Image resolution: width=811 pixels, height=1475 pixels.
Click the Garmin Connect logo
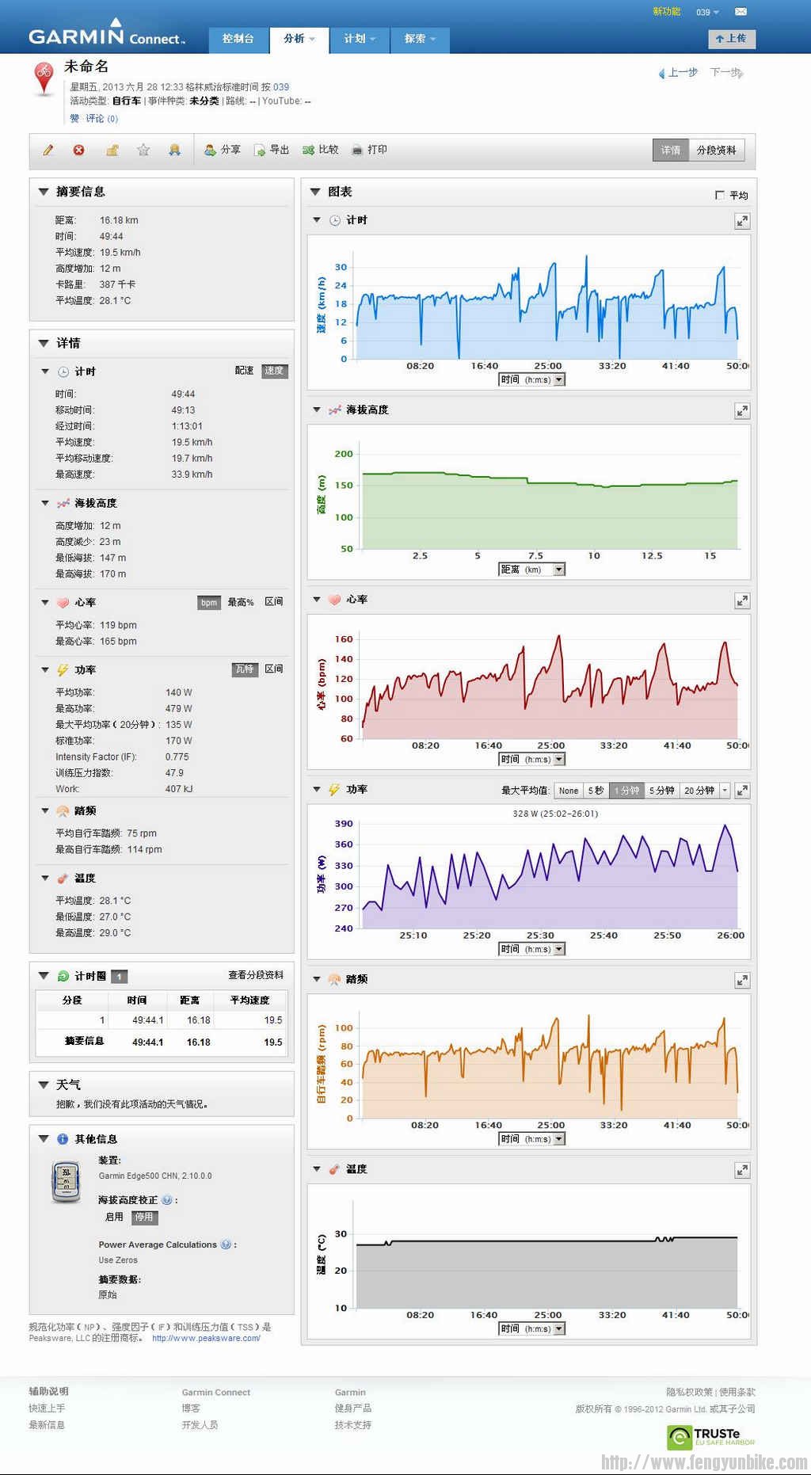click(x=106, y=33)
